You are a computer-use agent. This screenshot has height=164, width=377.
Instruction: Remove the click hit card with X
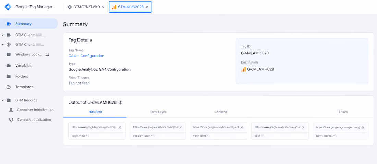[303, 127]
